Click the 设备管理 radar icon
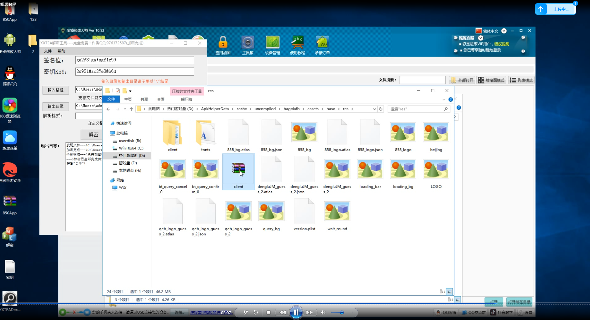Image resolution: width=590 pixels, height=320 pixels. pos(272,43)
